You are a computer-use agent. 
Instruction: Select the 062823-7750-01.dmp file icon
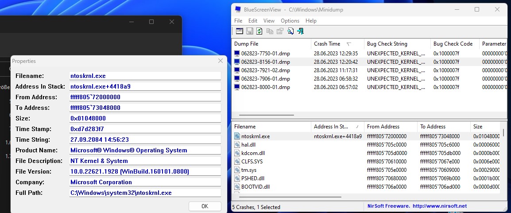pyautogui.click(x=237, y=54)
